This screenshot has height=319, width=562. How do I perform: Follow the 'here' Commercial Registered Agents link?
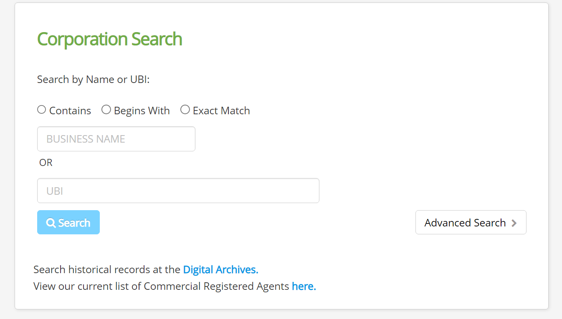[x=304, y=286]
